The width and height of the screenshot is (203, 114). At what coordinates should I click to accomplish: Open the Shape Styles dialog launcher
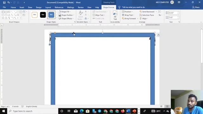tap(75, 22)
